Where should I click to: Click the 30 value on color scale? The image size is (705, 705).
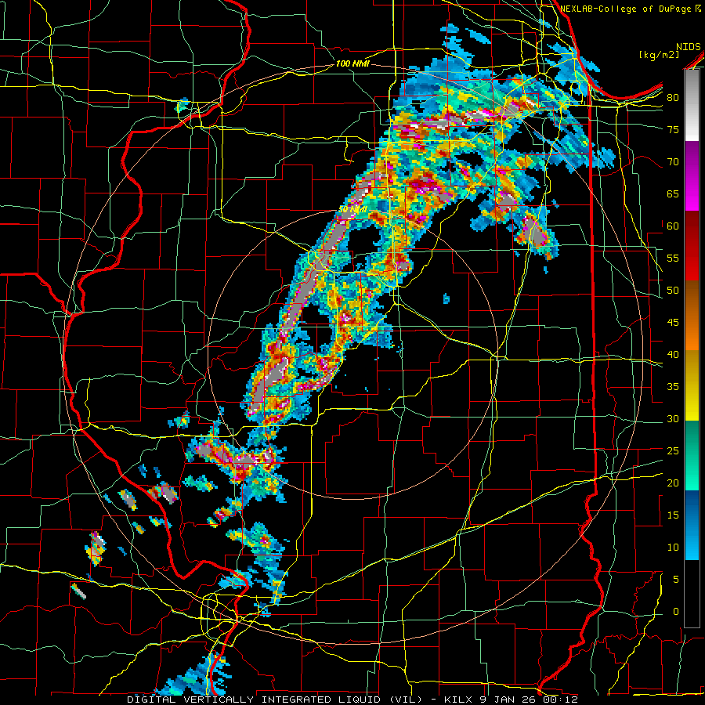pos(673,418)
